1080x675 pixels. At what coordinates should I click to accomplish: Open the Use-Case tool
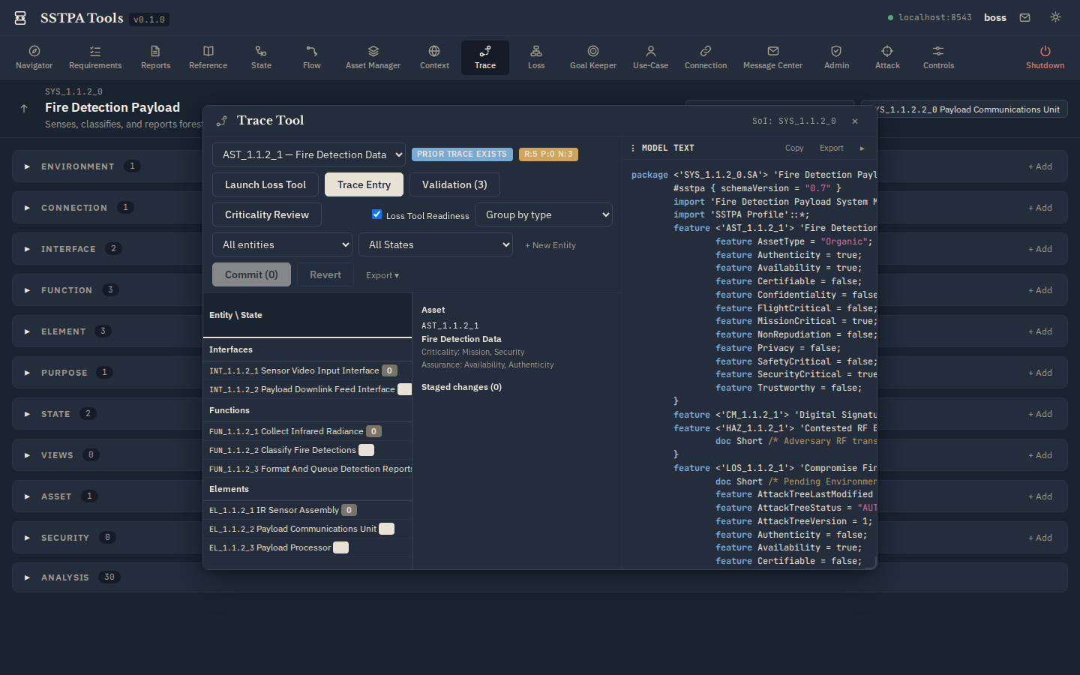pyautogui.click(x=650, y=58)
